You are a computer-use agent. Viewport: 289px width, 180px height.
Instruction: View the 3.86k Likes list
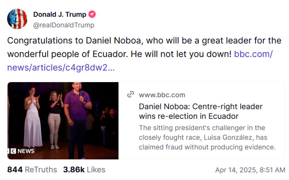tap(84, 170)
